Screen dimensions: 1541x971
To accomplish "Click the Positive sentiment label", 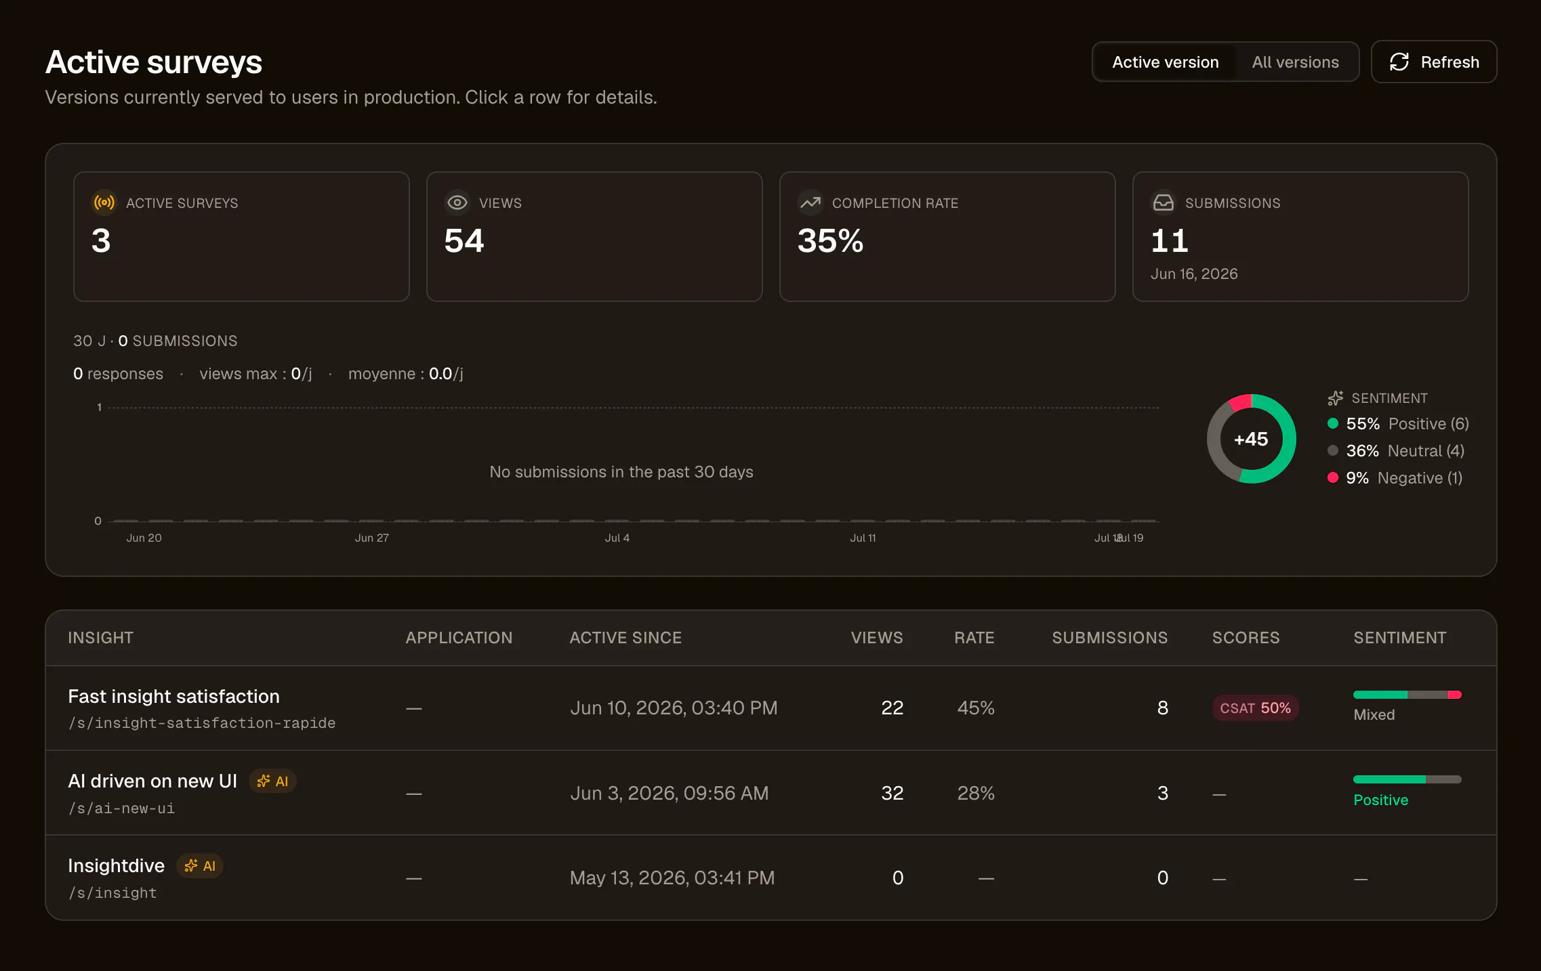I will pos(1381,800).
